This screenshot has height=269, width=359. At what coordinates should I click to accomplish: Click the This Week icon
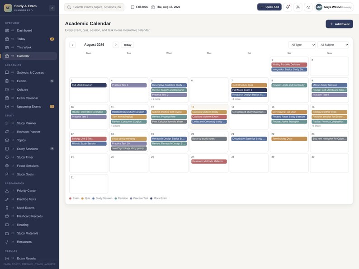coord(7,47)
